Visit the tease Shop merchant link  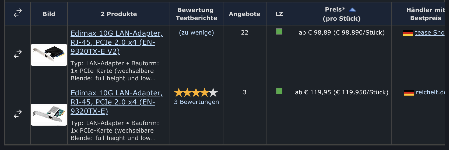pos(430,33)
